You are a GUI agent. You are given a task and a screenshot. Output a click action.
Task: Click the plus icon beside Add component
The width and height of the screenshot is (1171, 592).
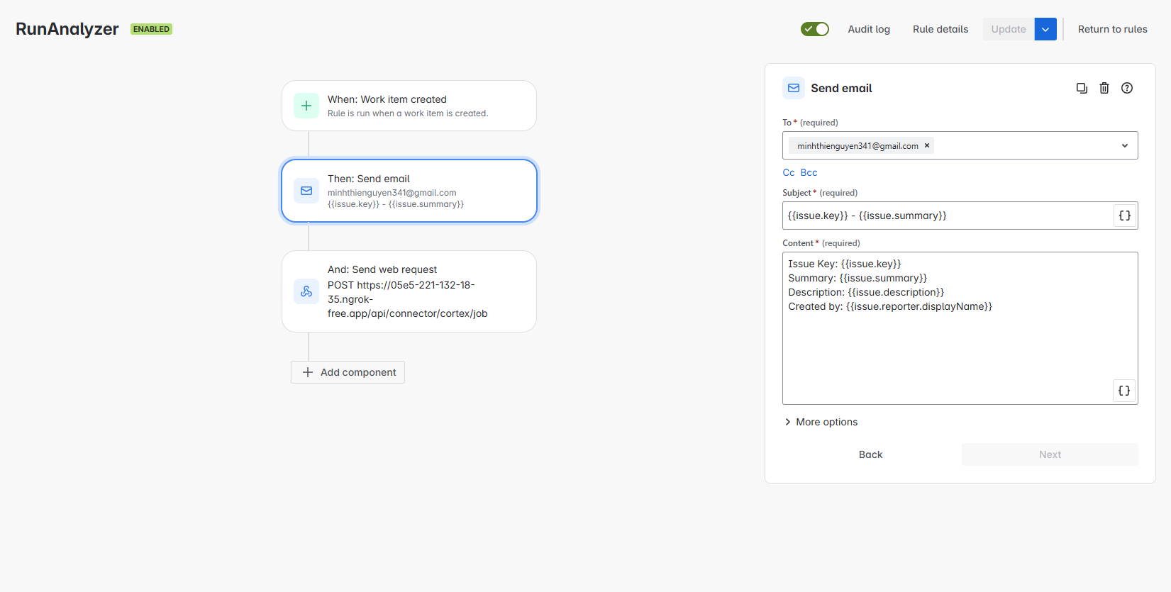pyautogui.click(x=308, y=372)
